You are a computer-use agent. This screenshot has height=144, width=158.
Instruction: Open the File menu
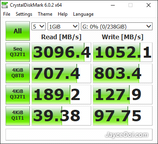(7, 14)
